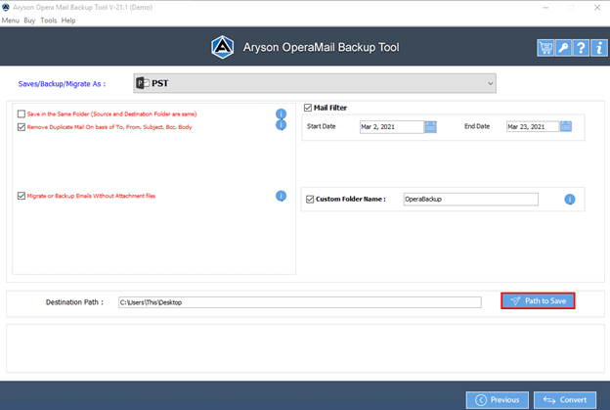This screenshot has height=410, width=610.
Task: Toggle Migrate or Backup Emails Without Attachment
Action: [22, 196]
